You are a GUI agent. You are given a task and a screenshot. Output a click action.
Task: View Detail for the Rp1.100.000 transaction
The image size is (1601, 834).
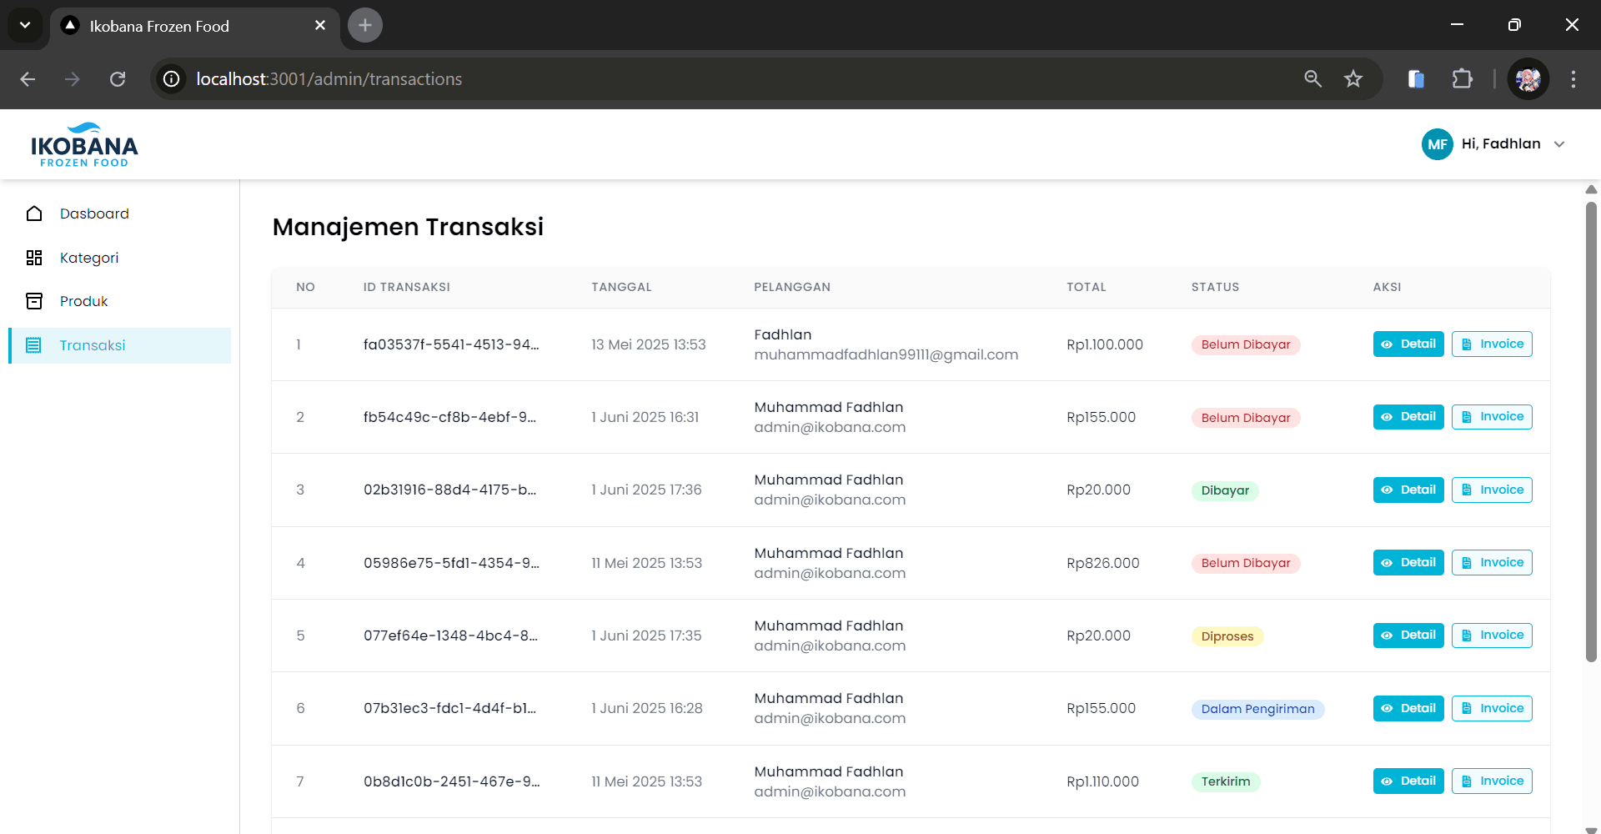click(x=1408, y=344)
